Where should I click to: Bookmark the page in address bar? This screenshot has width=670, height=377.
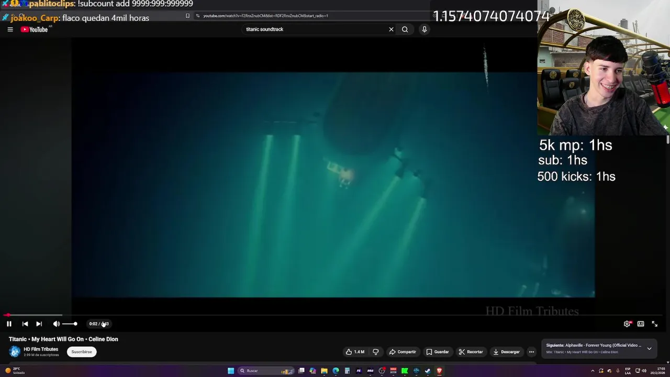pyautogui.click(x=187, y=16)
